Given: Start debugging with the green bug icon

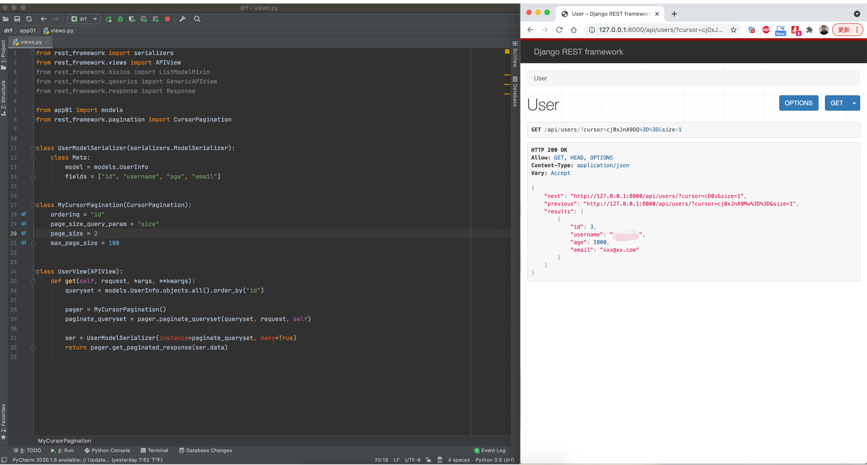Looking at the screenshot, I should pos(120,19).
